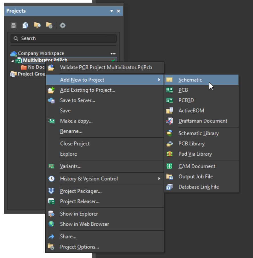Click the Multivibrator.PrjPcb project icon
The width and height of the screenshot is (253, 258).
pos(19,61)
